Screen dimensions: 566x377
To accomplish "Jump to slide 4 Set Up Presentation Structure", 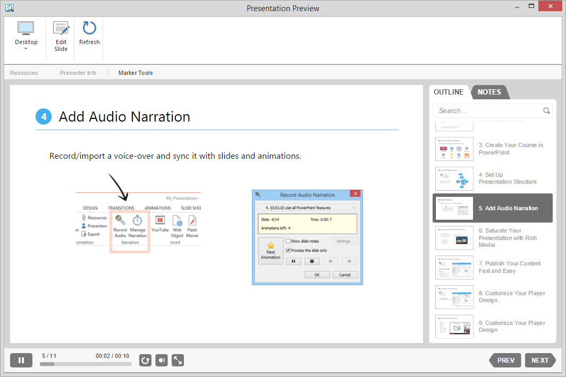I will tap(454, 178).
